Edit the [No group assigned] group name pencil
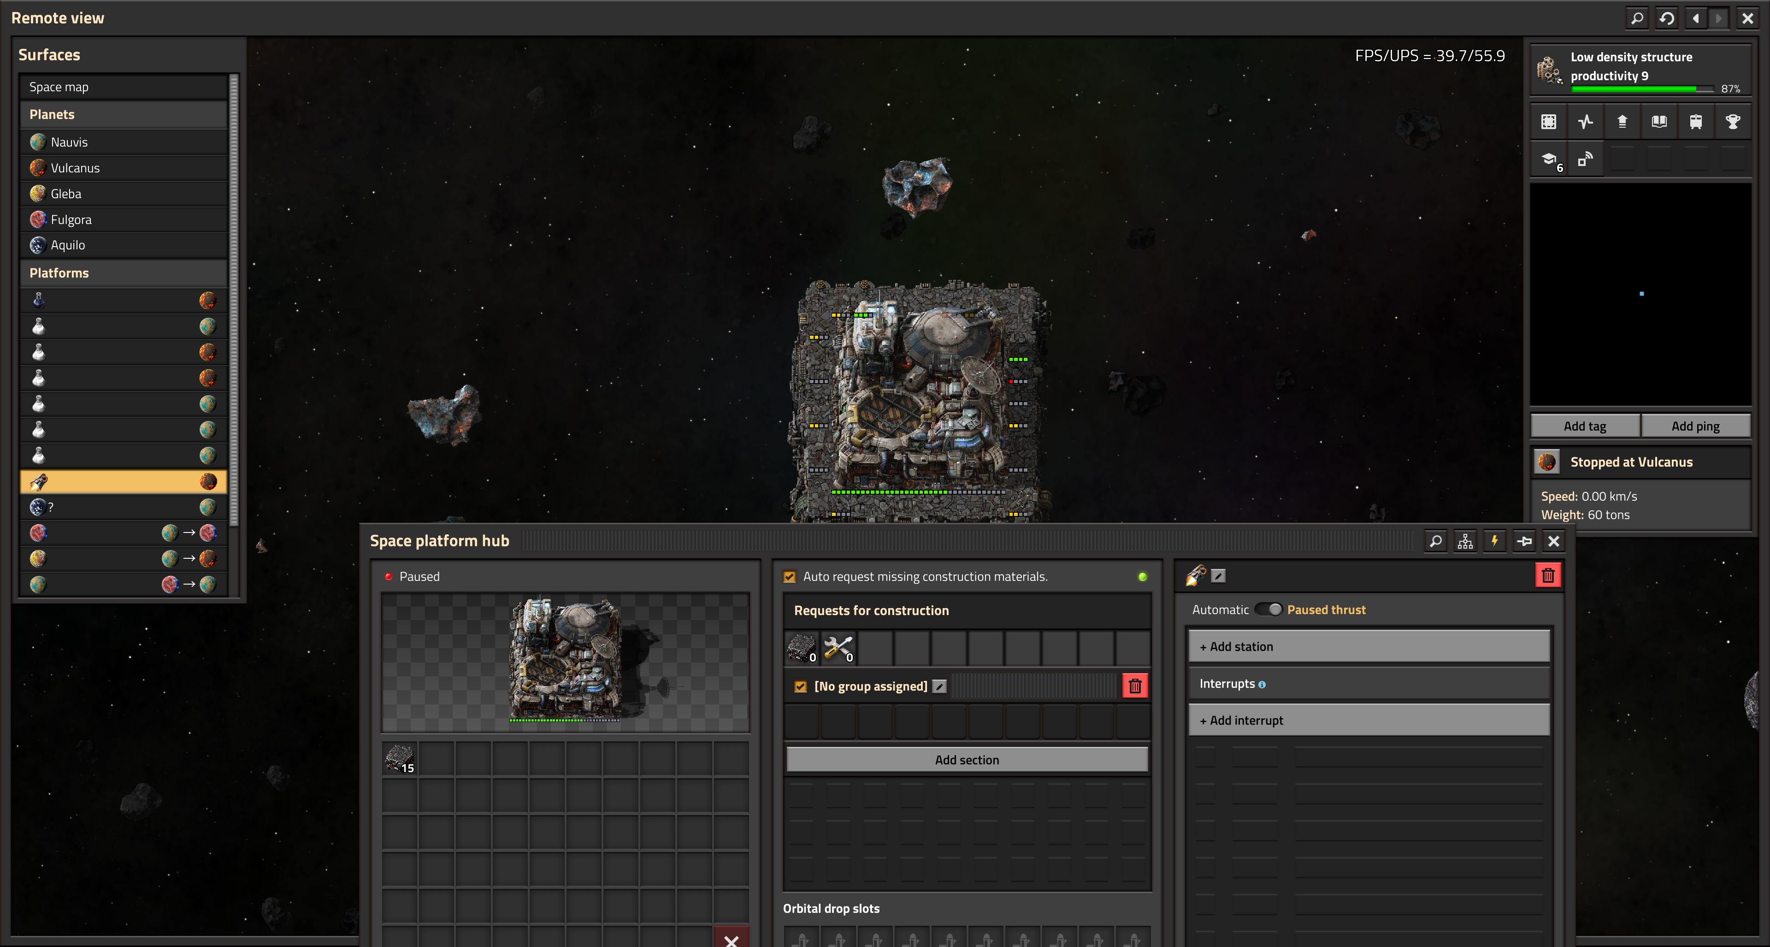1770x947 pixels. (939, 686)
